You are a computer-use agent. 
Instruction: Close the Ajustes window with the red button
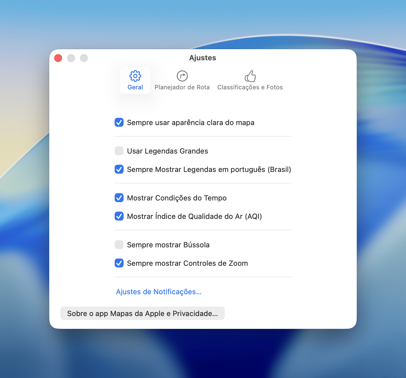(x=58, y=58)
